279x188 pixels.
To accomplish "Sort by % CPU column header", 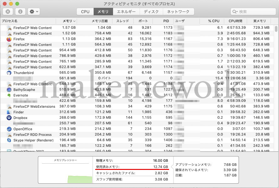I will point(212,21).
